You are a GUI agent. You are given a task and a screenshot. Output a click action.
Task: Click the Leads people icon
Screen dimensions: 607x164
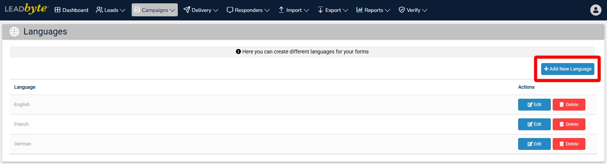click(x=99, y=10)
